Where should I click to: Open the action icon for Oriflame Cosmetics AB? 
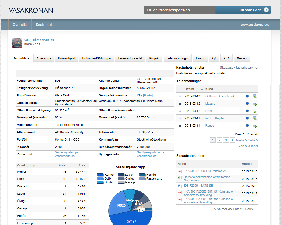pyautogui.click(x=255, y=96)
